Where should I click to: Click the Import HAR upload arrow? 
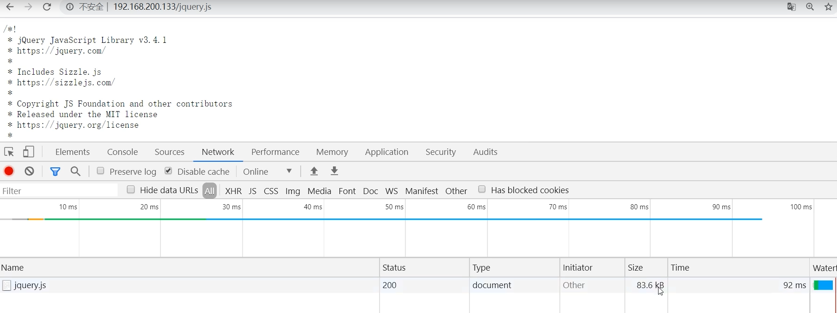(x=314, y=171)
